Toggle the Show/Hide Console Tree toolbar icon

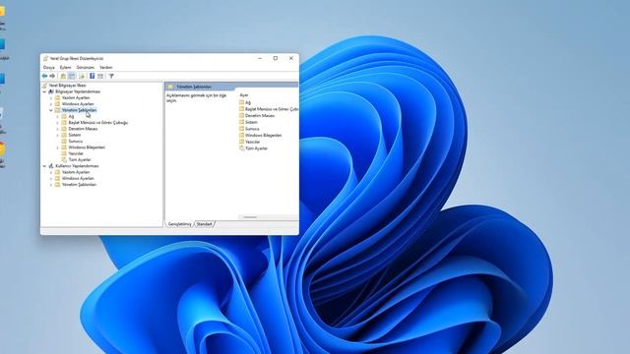(72, 76)
